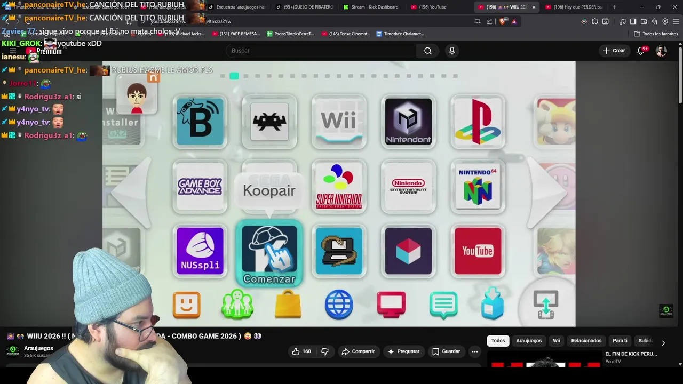Save video with Guardar button
Image resolution: width=683 pixels, height=384 pixels.
[x=446, y=351]
